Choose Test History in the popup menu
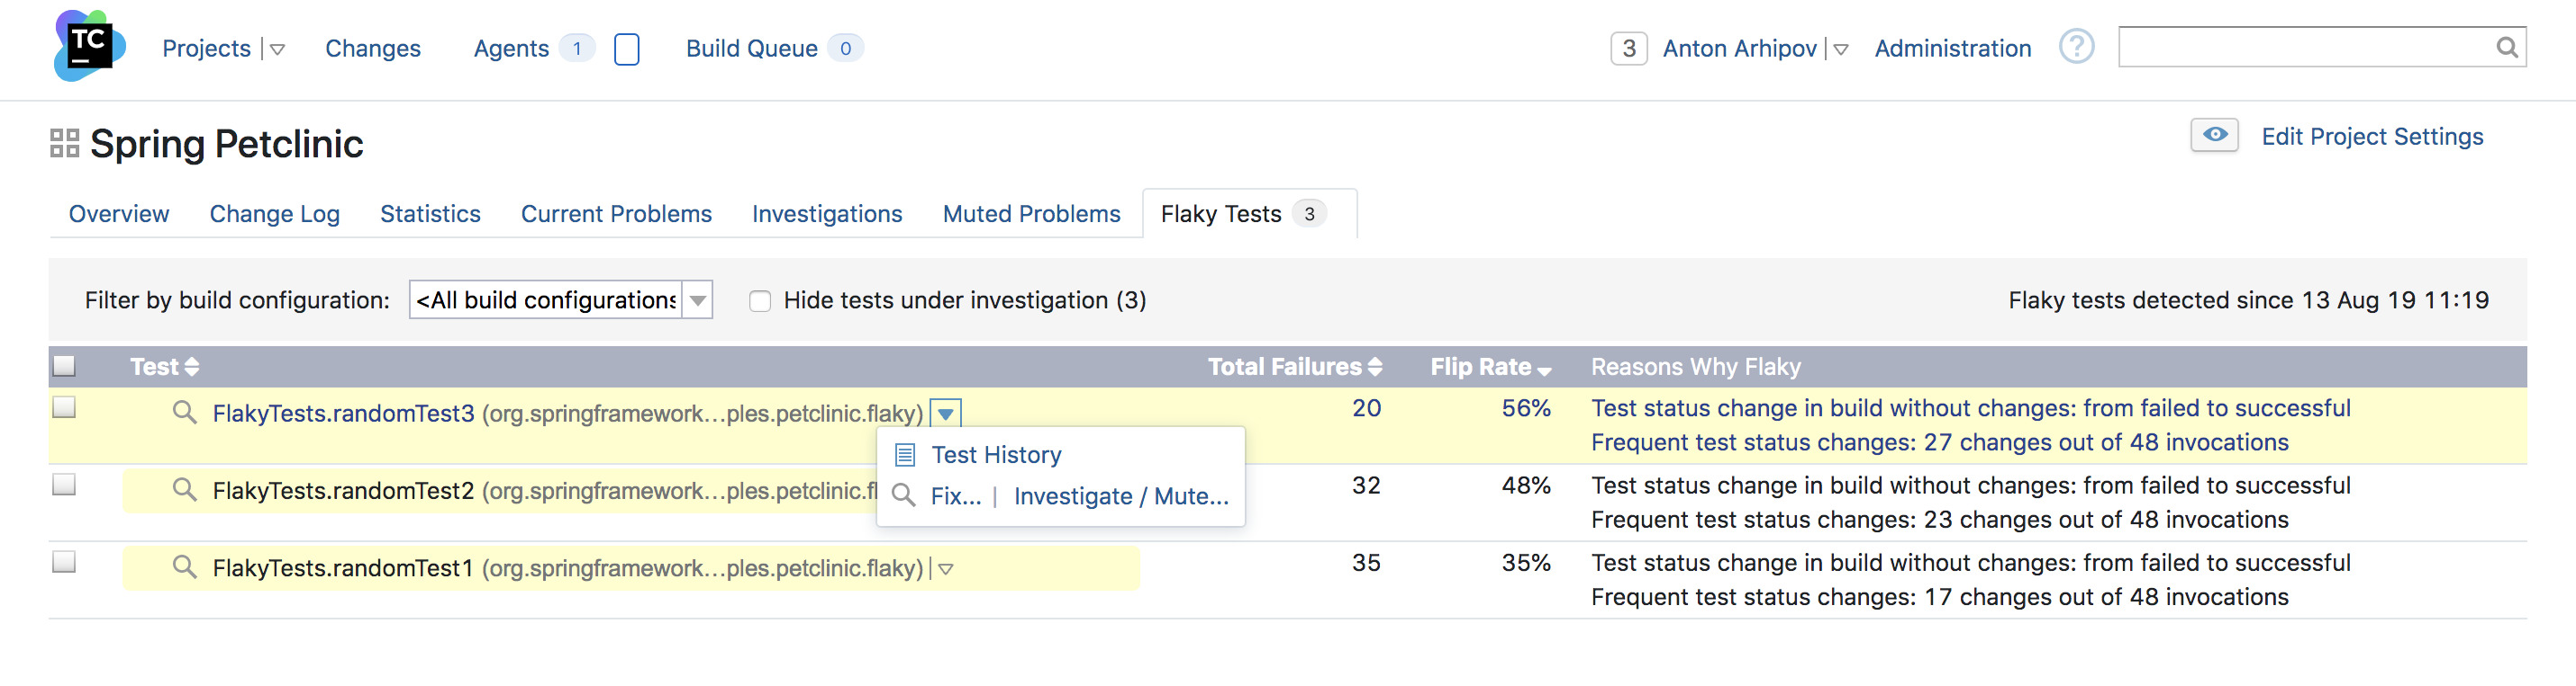The image size is (2576, 686). [x=996, y=454]
